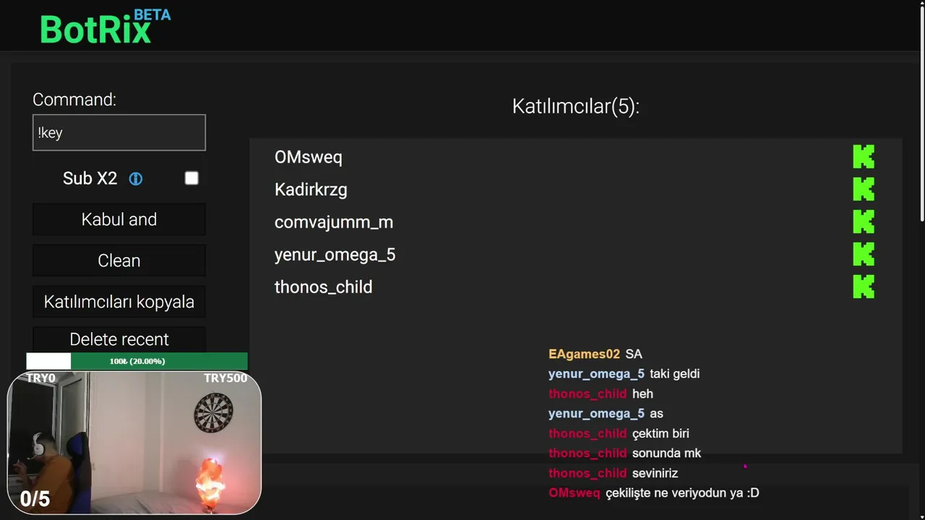Click the Kabul and button
Screen dimensions: 925x520
point(119,220)
